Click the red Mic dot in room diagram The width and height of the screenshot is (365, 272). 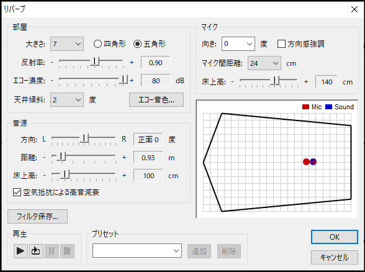pos(306,162)
